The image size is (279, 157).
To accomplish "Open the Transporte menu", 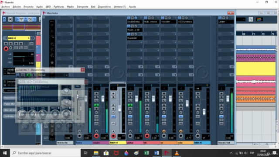I will 82,7.
